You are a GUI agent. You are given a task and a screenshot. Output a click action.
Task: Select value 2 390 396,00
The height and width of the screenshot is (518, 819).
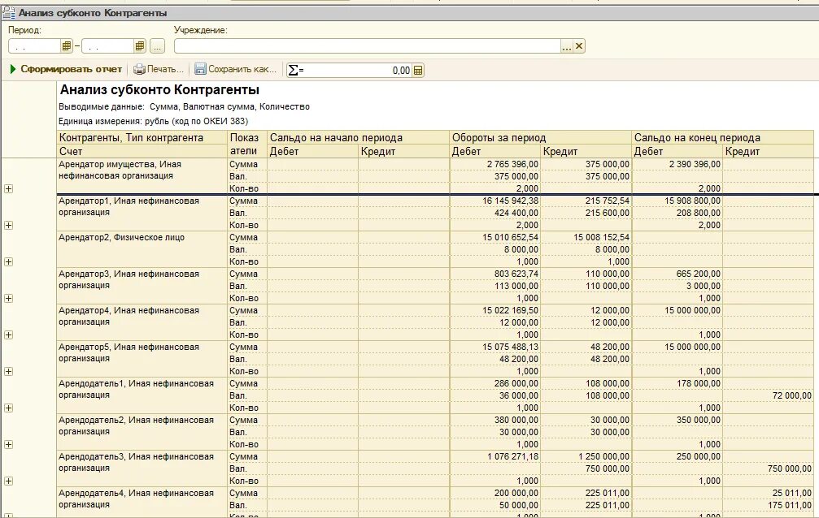click(695, 164)
